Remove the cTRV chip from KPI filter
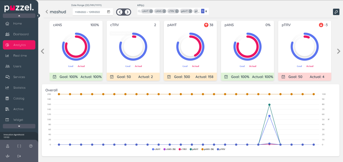 click(177, 11)
